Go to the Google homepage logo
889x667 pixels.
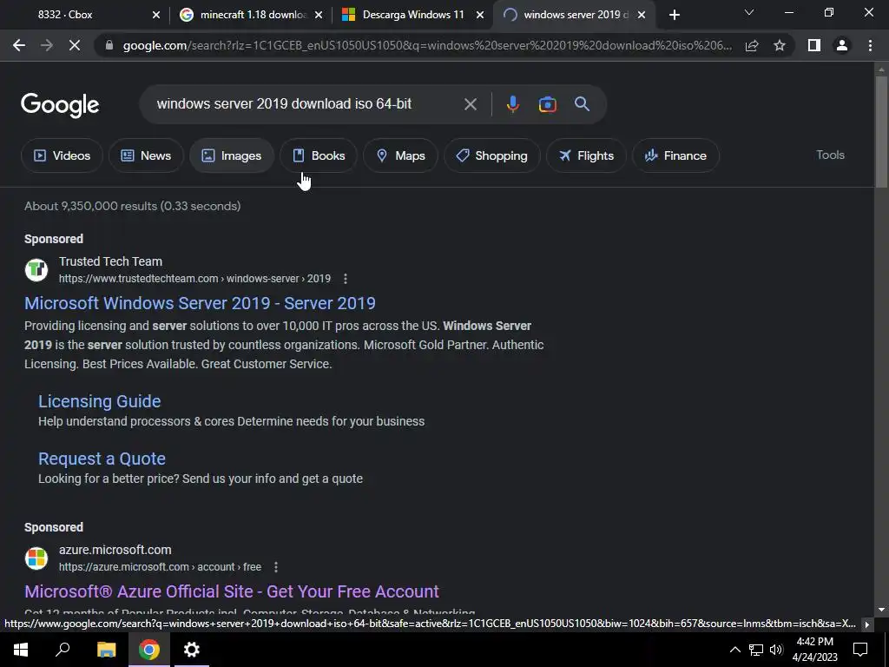(60, 105)
